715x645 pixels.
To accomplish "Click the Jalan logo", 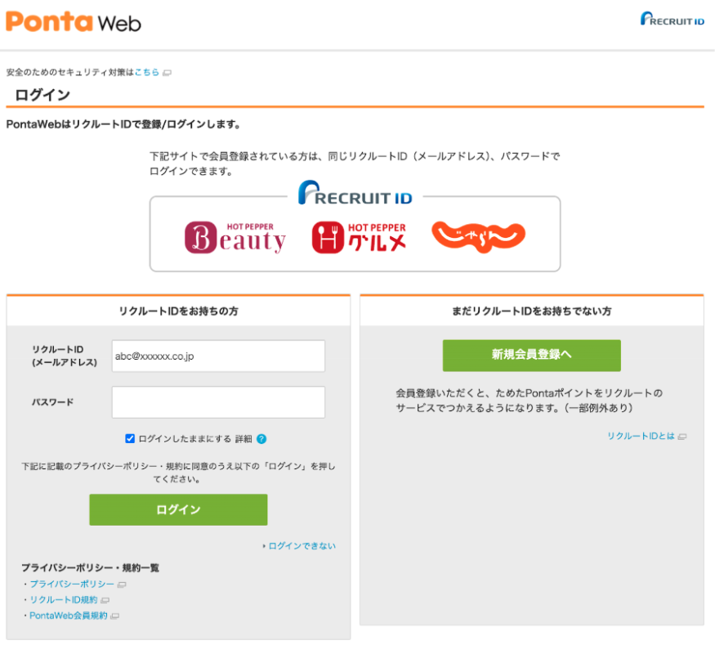I will pyautogui.click(x=478, y=237).
